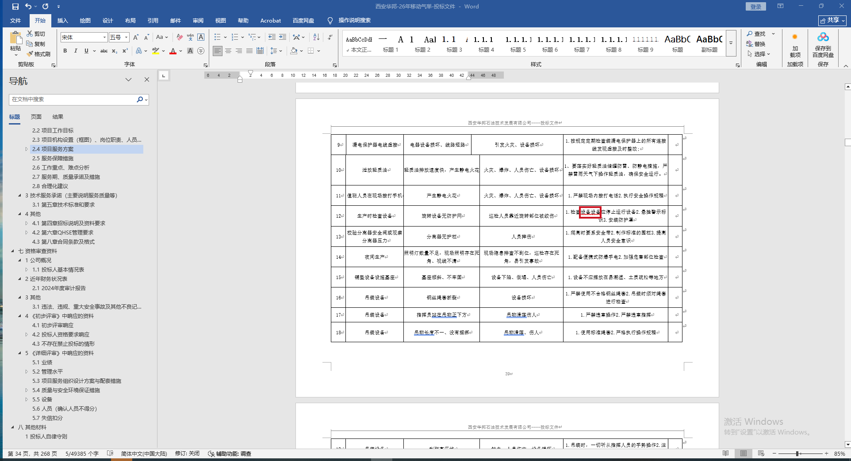Collapse the '七 资格审查资料' heading in navigation
851x461 pixels.
pos(12,251)
